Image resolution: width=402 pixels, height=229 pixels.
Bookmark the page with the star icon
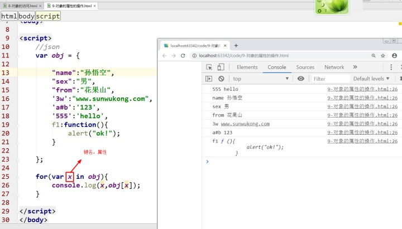(x=383, y=56)
